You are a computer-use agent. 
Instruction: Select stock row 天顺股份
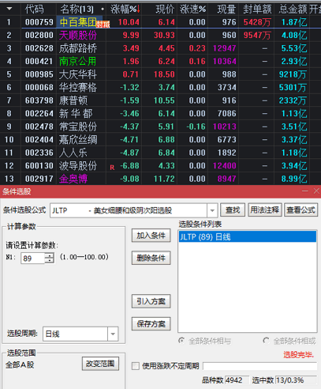point(160,35)
